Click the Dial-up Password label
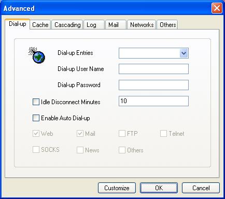Screen dimensions: 225x199 click(79, 85)
